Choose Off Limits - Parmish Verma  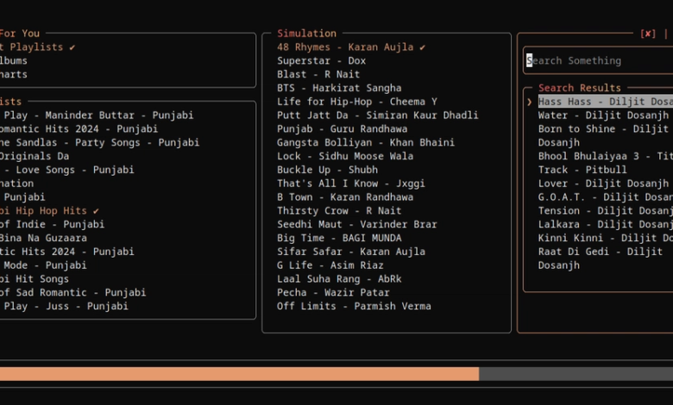(x=354, y=307)
